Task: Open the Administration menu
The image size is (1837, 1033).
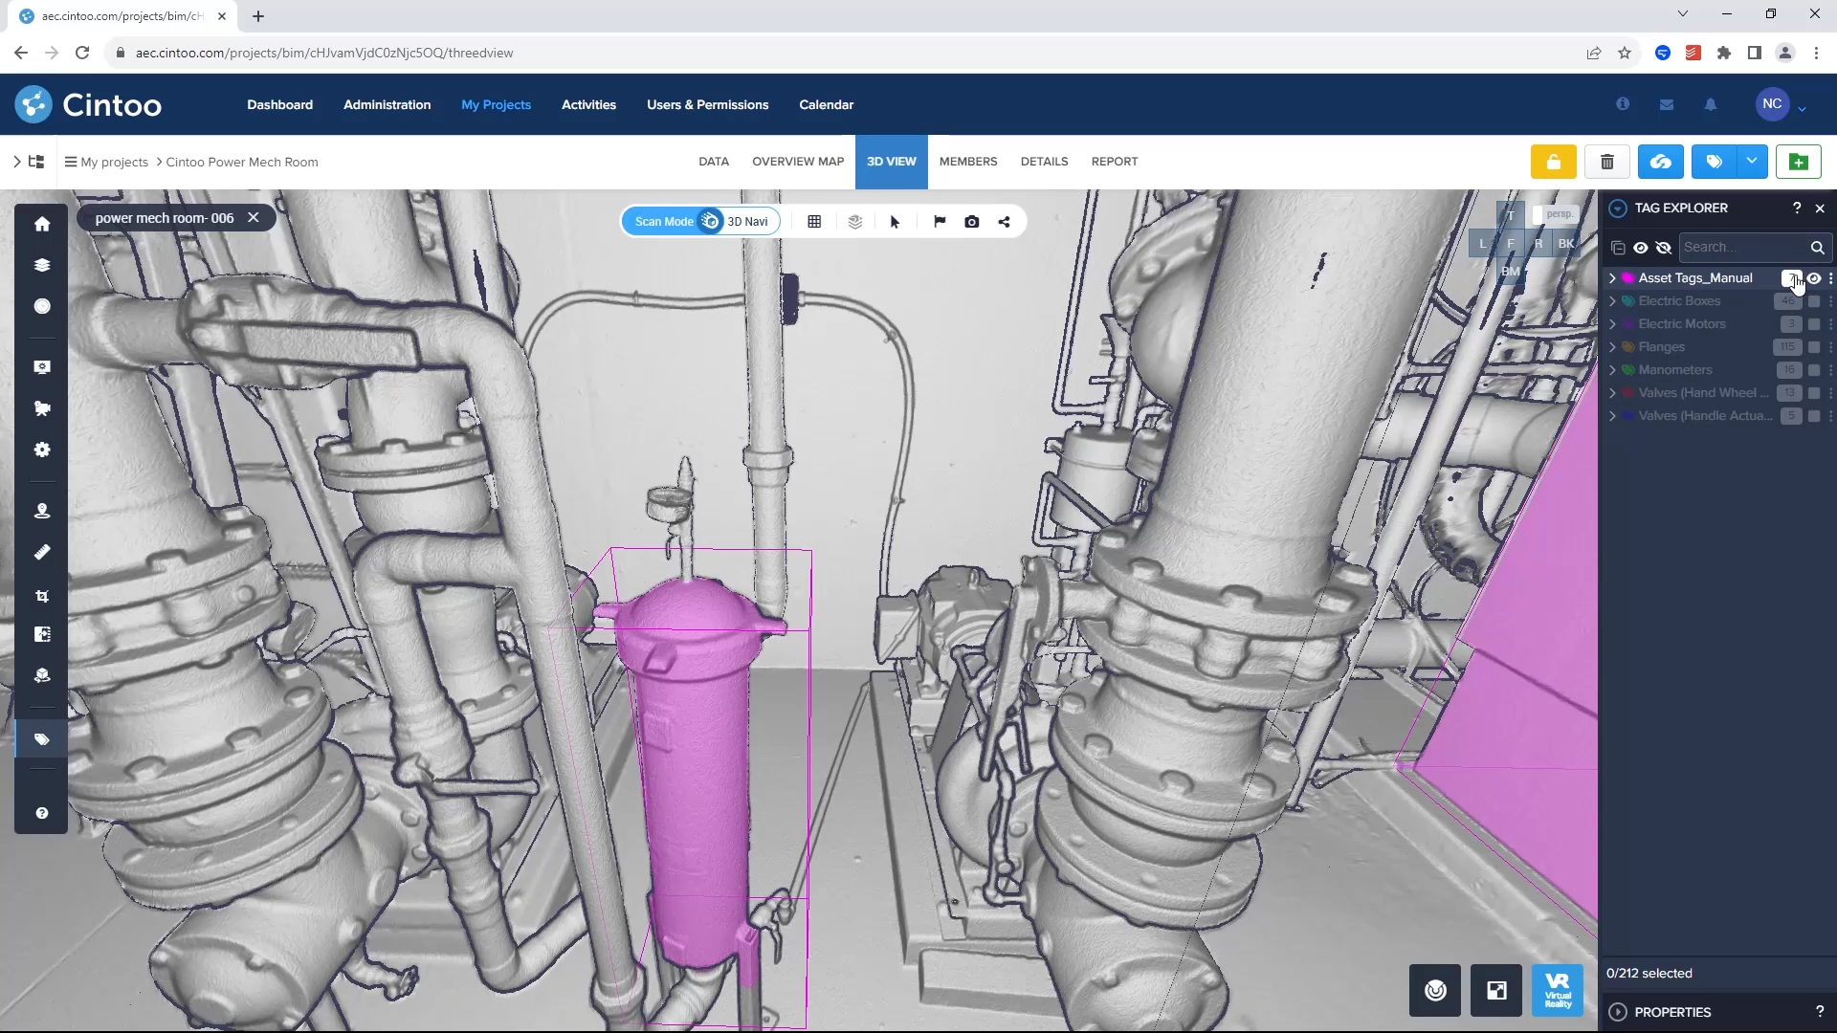Action: [387, 104]
